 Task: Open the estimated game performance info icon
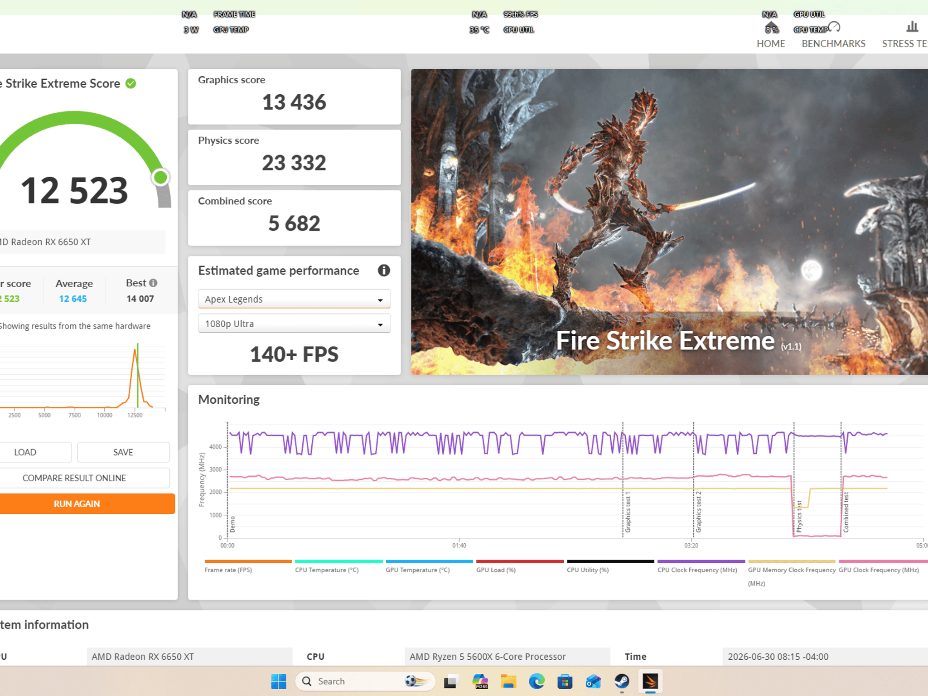tap(384, 271)
